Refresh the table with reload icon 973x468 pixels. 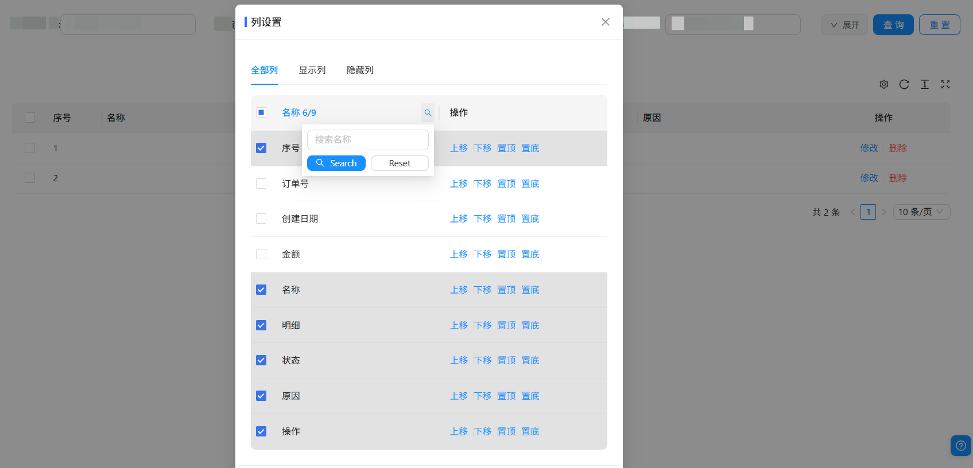tap(904, 84)
